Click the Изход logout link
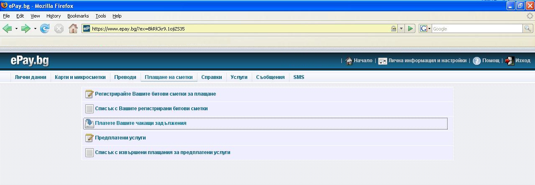Image resolution: width=535 pixels, height=185 pixels. click(x=523, y=61)
